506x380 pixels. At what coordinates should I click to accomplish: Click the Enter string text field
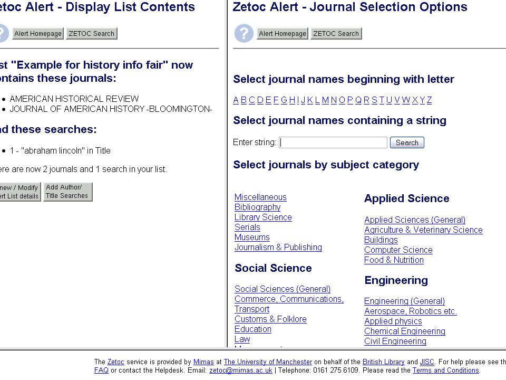tap(333, 142)
